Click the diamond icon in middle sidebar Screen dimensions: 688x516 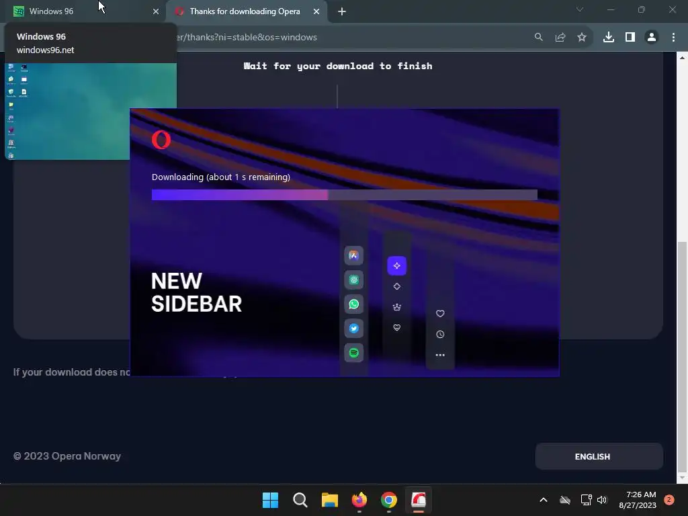point(396,286)
